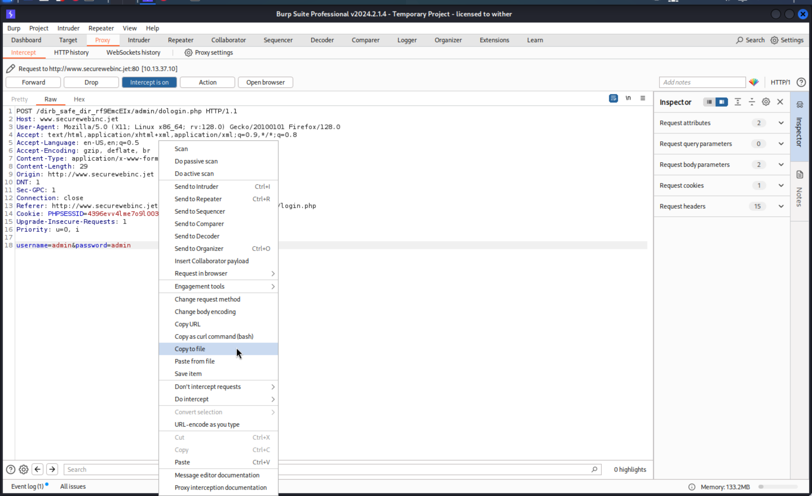Go to next search match arrow
Screen dimensions: 812x496
(x=52, y=469)
